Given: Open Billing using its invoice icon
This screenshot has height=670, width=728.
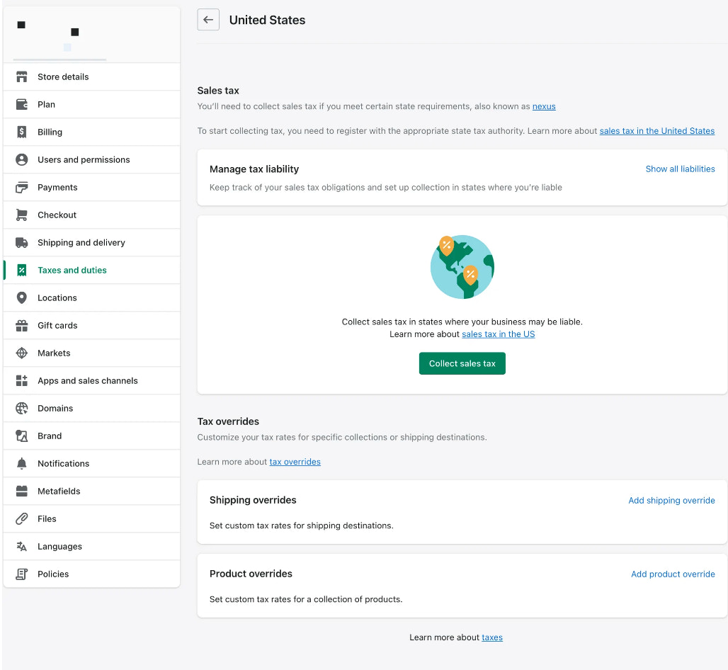Looking at the screenshot, I should click(22, 132).
